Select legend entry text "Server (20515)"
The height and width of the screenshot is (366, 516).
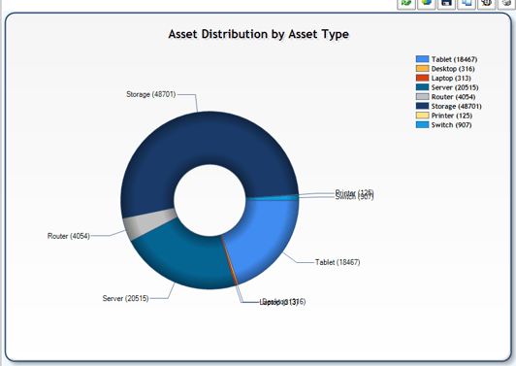pyautogui.click(x=455, y=87)
